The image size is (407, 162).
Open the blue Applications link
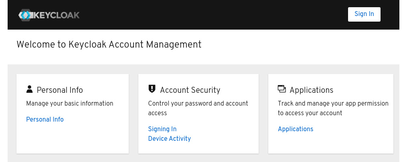pos(296,129)
